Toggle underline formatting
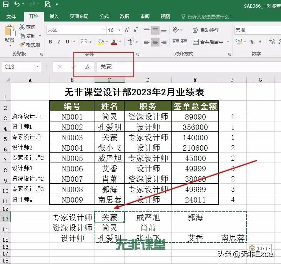The height and width of the screenshot is (264, 281). pos(67,42)
